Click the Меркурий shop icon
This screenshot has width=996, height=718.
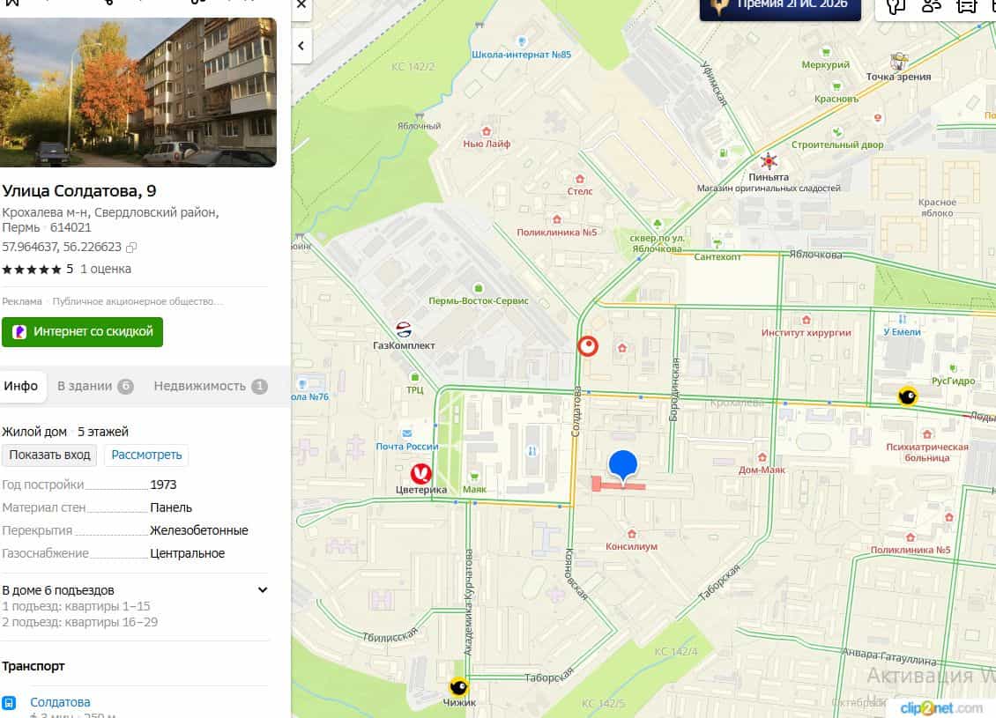click(x=826, y=52)
